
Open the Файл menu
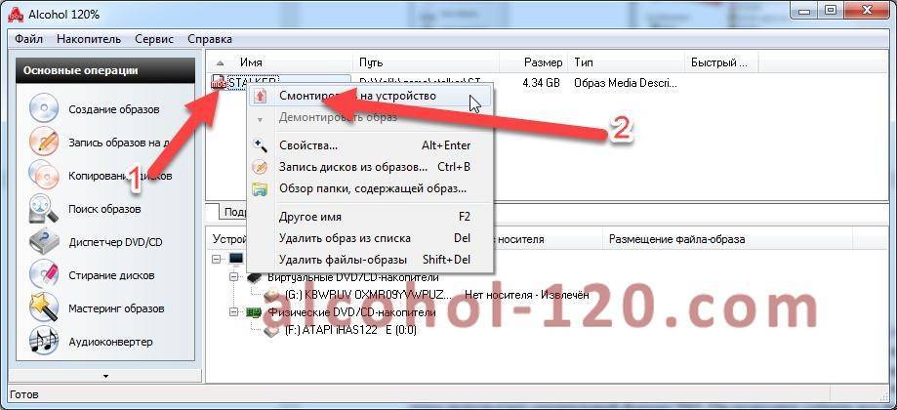click(x=28, y=39)
